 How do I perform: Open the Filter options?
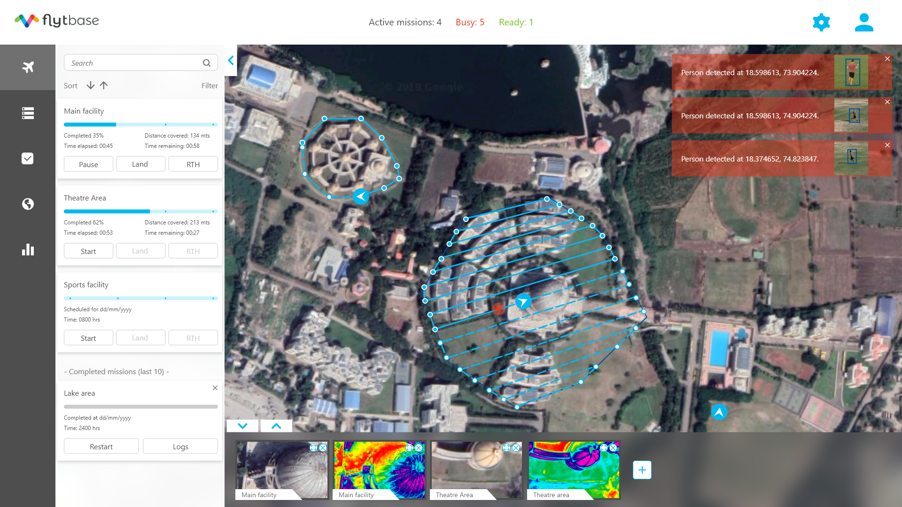point(210,85)
